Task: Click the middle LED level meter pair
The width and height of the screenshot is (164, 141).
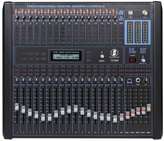Action: [x=137, y=32]
